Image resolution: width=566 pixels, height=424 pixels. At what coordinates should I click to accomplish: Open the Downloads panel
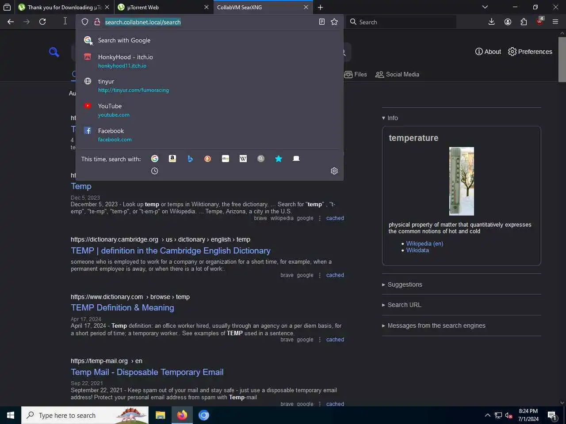click(x=491, y=22)
